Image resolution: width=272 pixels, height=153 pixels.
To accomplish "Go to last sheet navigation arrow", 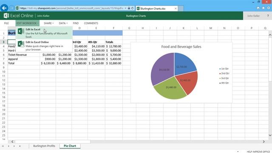I will [20, 146].
